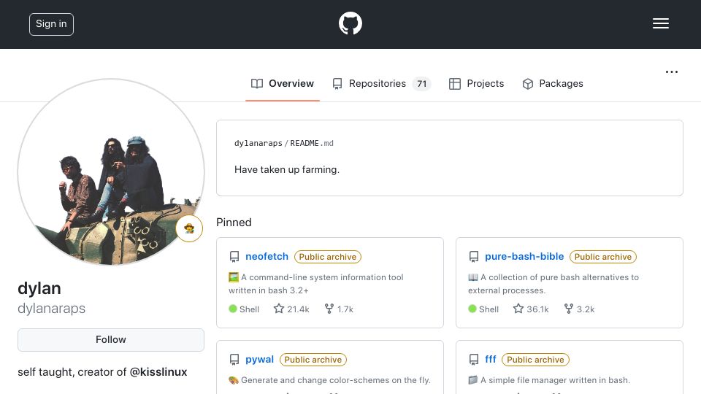Click the farmer emoji status badge
The height and width of the screenshot is (394, 701).
[189, 228]
